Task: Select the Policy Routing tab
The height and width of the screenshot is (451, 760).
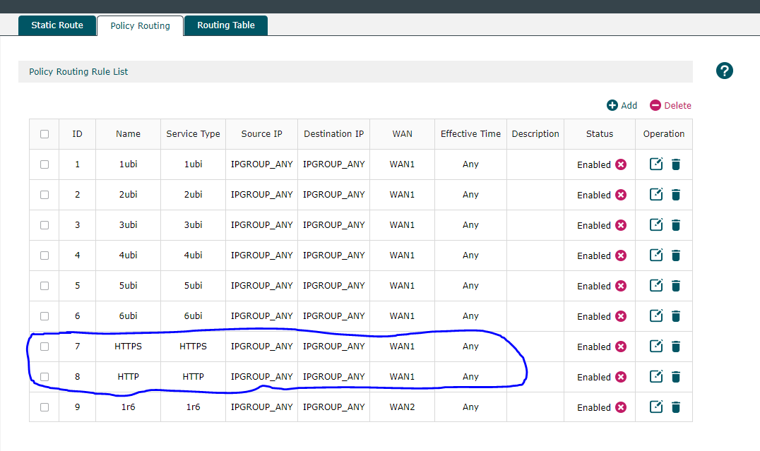Action: click(x=140, y=25)
